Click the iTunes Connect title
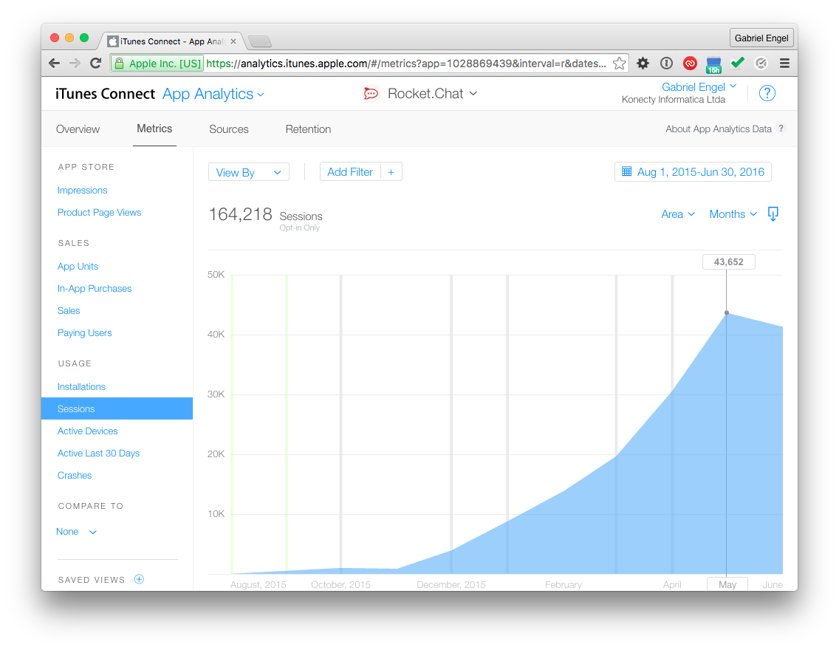 point(105,94)
